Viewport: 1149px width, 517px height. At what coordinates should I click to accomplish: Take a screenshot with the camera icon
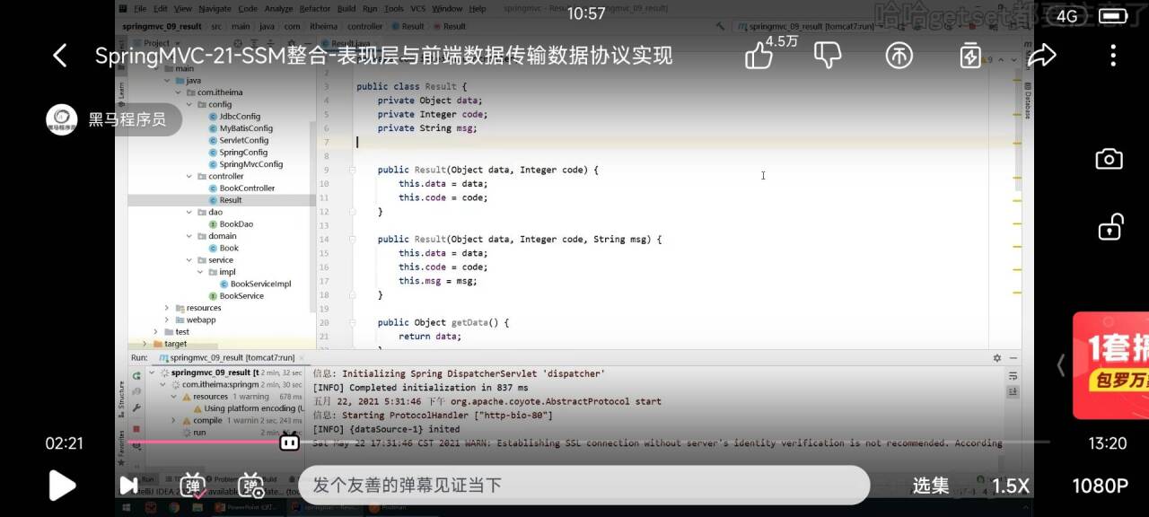tap(1110, 160)
